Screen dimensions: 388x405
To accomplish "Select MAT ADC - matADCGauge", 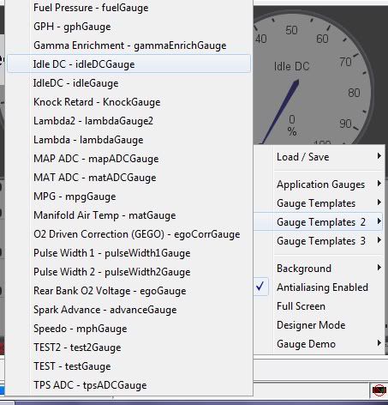I will [129, 178].
